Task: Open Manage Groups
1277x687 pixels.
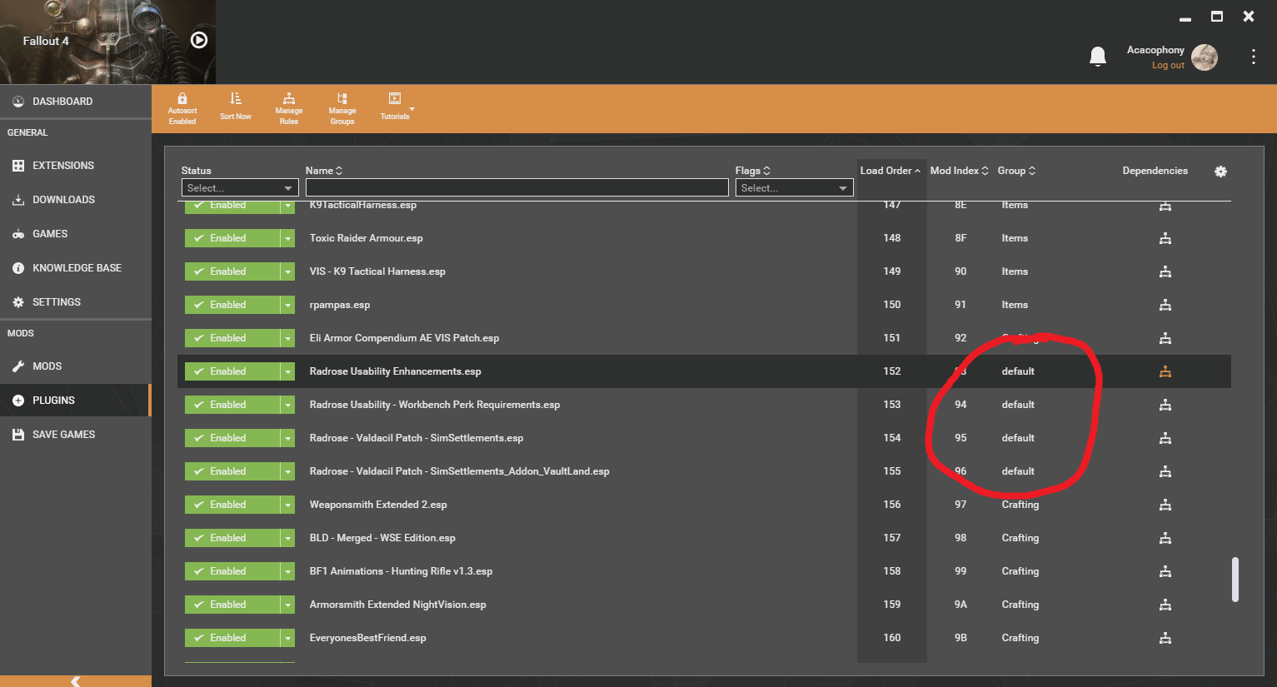Action: click(x=342, y=108)
